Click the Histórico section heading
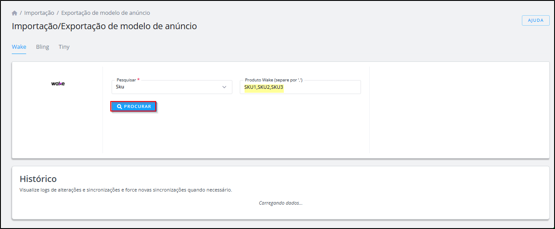 coord(38,179)
